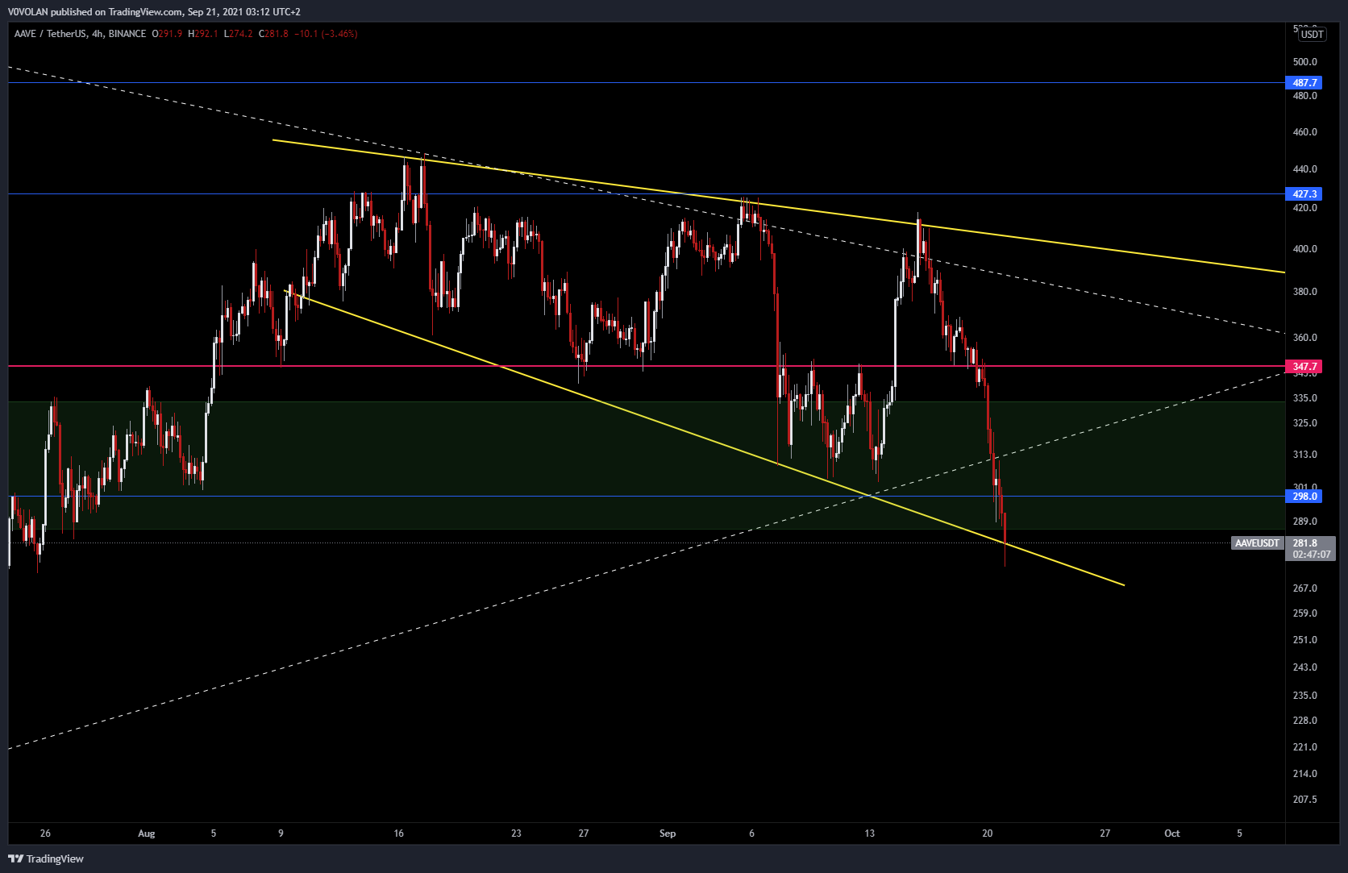
Task: Click the 02:47:07 countdown timer
Action: click(x=1312, y=555)
